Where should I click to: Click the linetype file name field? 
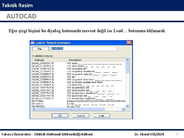(x=84, y=49)
